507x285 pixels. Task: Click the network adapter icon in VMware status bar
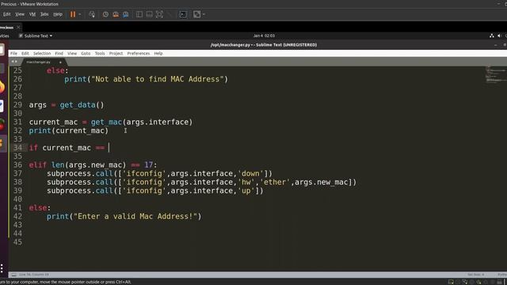(x=465, y=282)
